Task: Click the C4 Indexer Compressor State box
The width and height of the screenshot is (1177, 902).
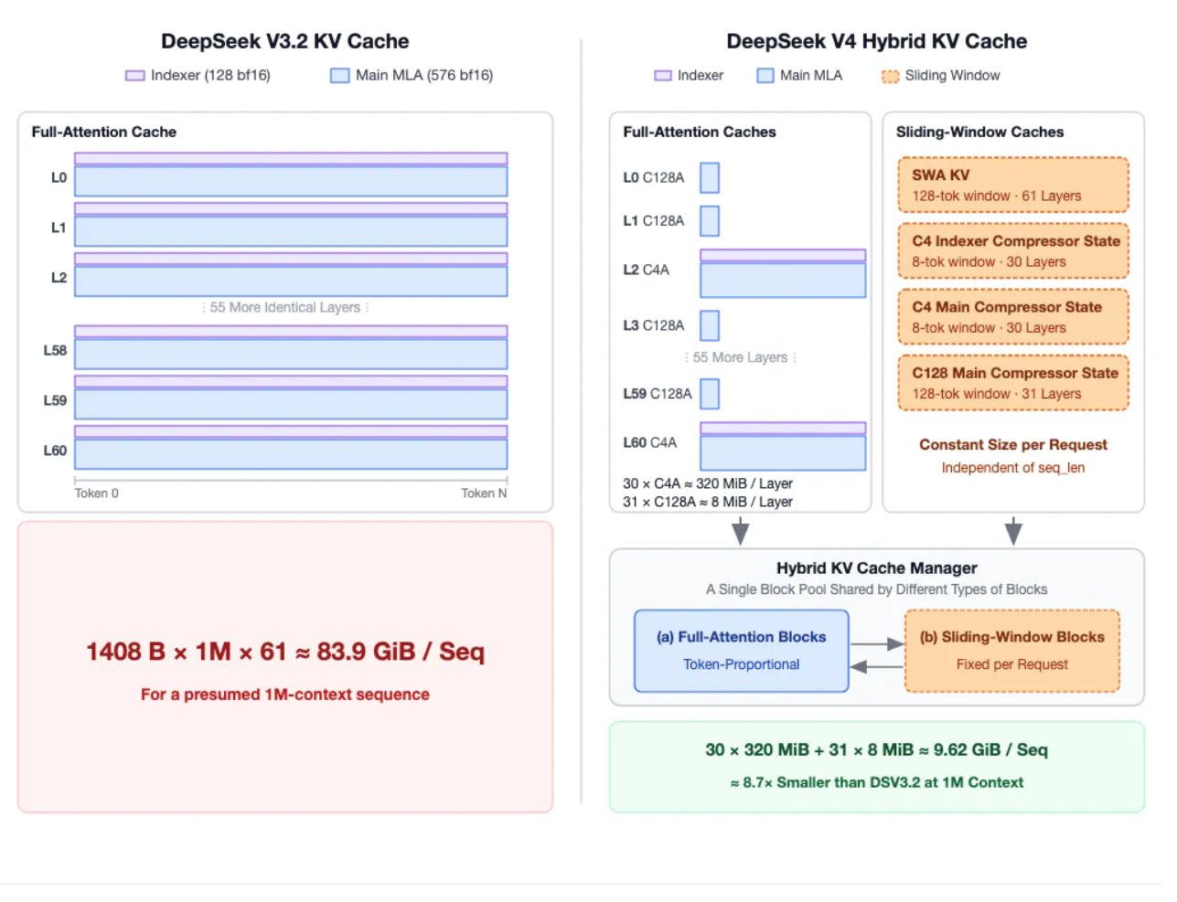Action: point(1013,250)
